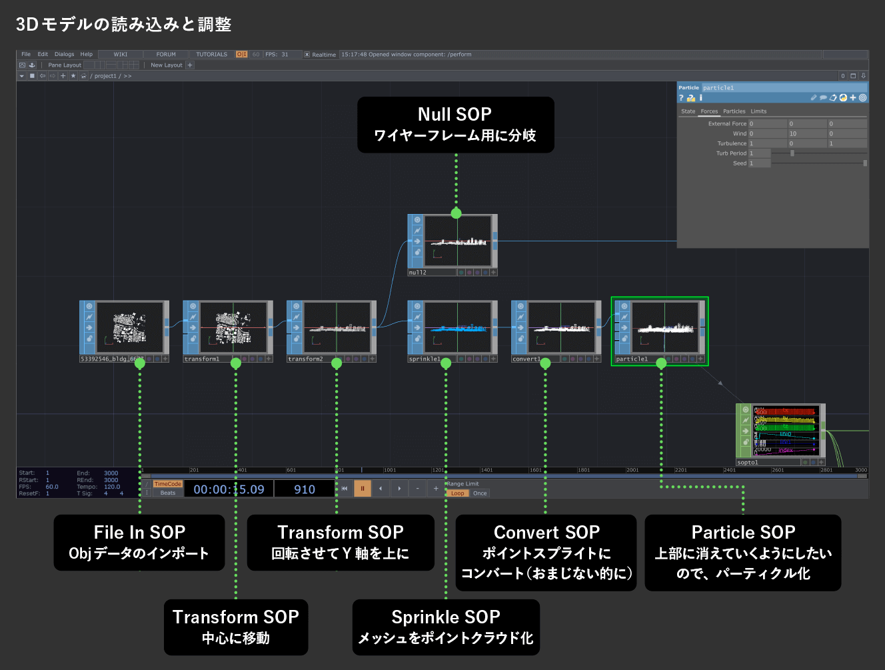Click the timeline plus speed button
The height and width of the screenshot is (670, 885).
[x=436, y=489]
